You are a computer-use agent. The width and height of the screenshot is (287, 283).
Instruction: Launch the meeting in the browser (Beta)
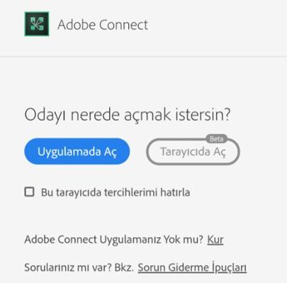coord(193,151)
